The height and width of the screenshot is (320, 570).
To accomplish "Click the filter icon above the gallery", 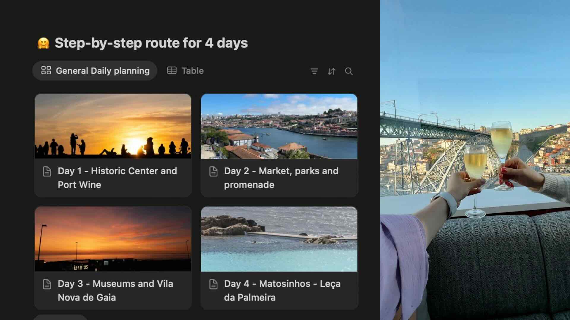I will coord(314,71).
